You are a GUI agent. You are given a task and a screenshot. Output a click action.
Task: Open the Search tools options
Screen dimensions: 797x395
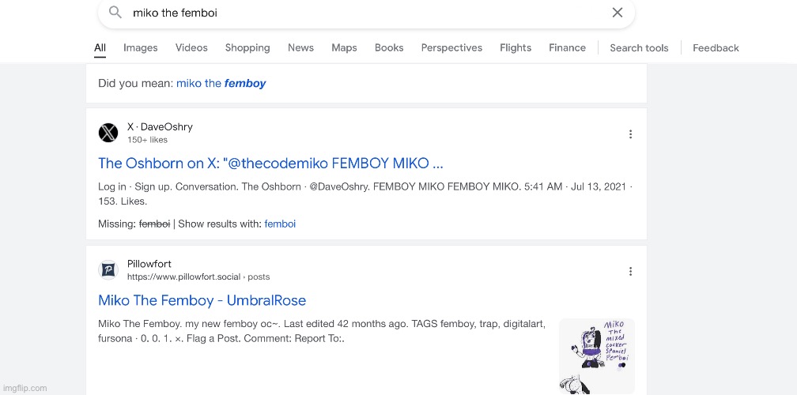coord(639,48)
